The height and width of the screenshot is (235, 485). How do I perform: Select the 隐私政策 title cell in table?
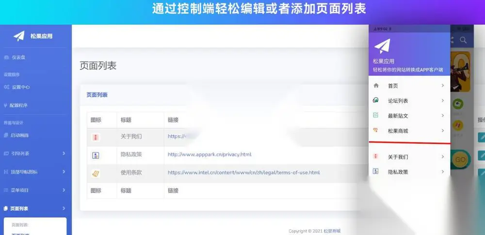click(x=131, y=154)
